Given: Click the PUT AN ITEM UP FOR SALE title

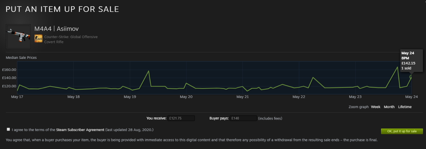Looking at the screenshot, I should pyautogui.click(x=62, y=9).
